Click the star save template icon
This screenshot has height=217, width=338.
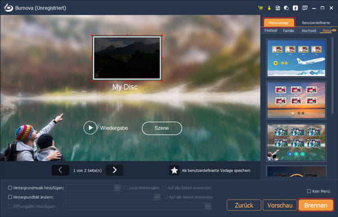tap(174, 170)
